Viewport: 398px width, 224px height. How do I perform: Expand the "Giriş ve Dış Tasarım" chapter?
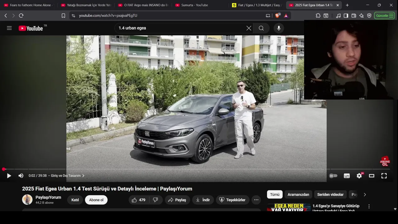67,176
